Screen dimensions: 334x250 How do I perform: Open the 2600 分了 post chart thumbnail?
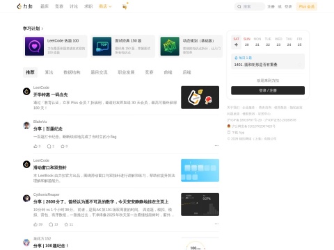[200, 204]
